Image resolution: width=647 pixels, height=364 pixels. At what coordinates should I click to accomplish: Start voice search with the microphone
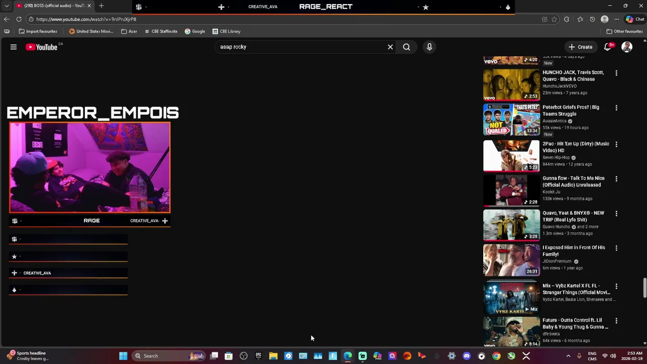point(429,47)
